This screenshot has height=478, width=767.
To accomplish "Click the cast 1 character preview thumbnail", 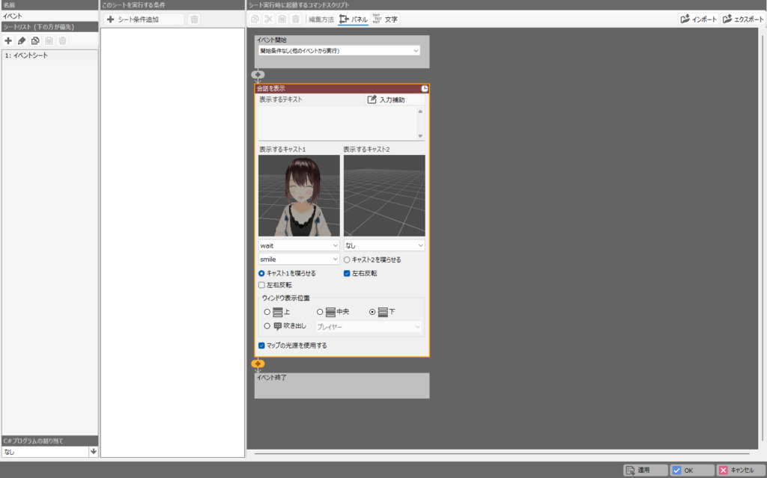I will [x=299, y=196].
